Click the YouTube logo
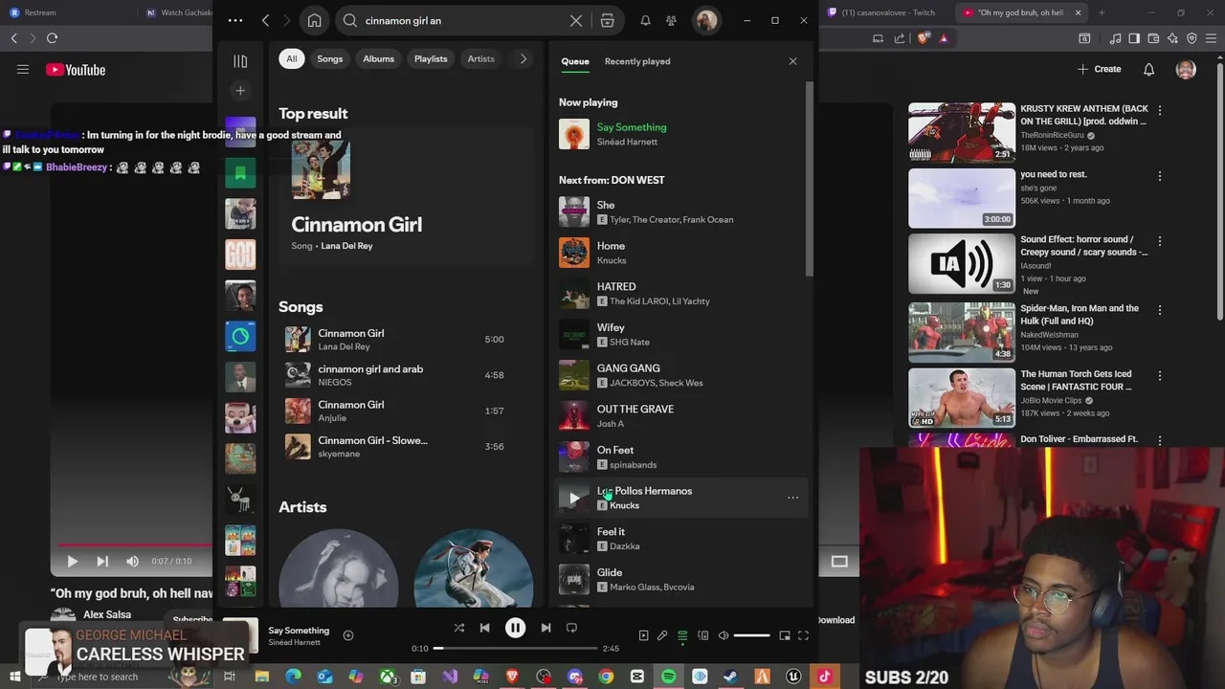Viewport: 1225px width, 689px height. (76, 69)
